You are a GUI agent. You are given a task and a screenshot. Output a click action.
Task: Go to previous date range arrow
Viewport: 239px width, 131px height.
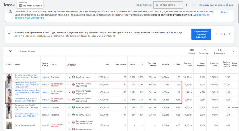tap(187, 5)
